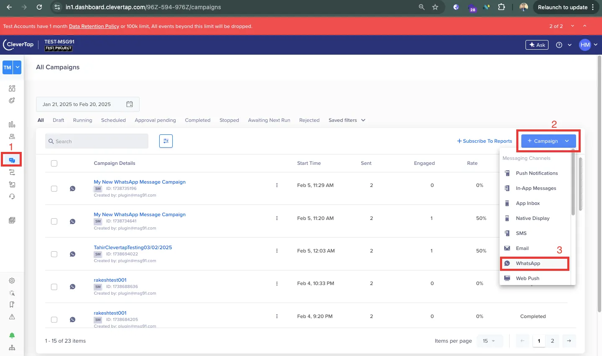Viewport: 602px width, 356px height.
Task: Open the green notification bell icon
Action: pos(12,336)
